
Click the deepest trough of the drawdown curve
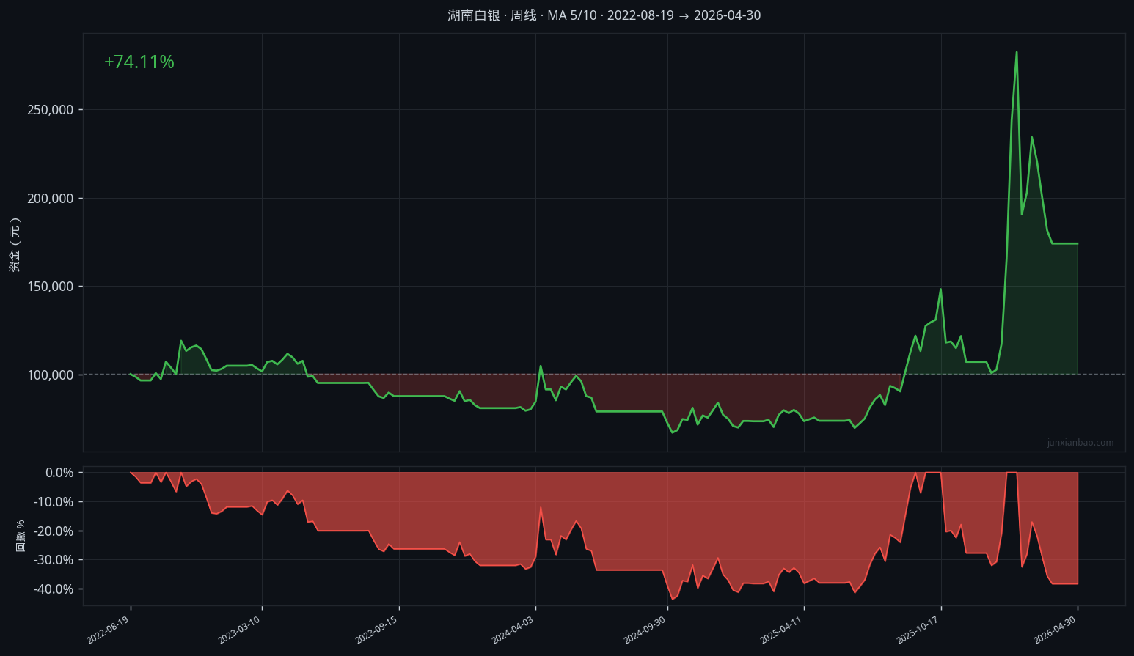672,600
